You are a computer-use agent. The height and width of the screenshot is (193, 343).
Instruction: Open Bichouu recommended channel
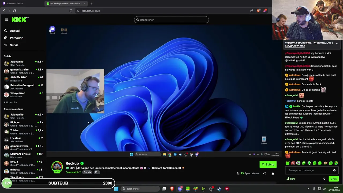(24, 124)
